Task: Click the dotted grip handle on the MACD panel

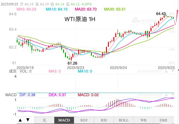Action: (x=150, y=95)
